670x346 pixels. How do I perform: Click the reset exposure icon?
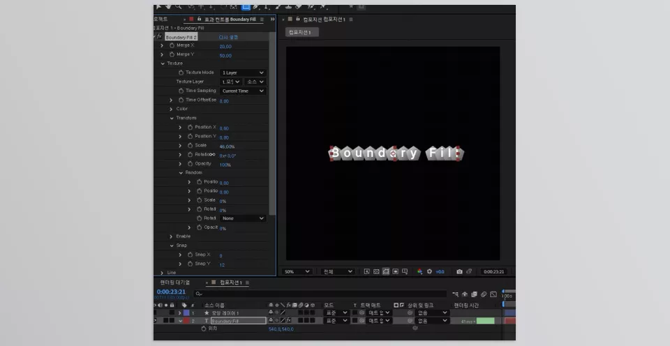[429, 271]
